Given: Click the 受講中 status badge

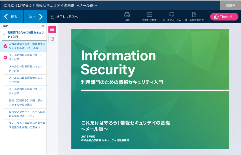Looking at the screenshot, I should (x=230, y=5).
